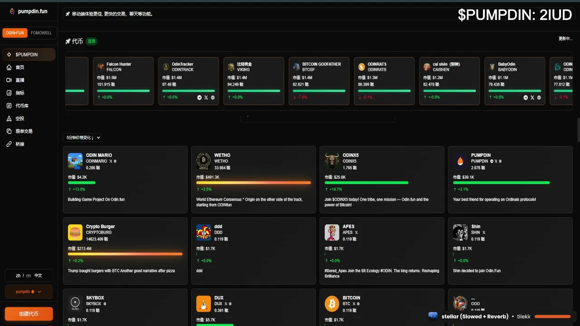Click APES token avatar
The height and width of the screenshot is (326, 580).
click(x=332, y=232)
